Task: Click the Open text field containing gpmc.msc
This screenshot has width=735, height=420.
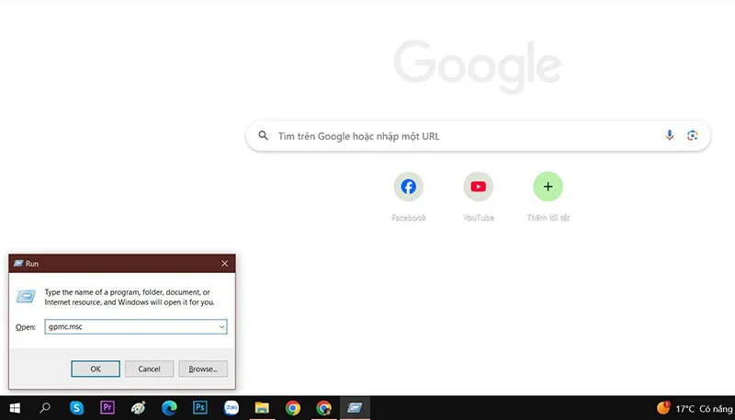Action: (129, 326)
